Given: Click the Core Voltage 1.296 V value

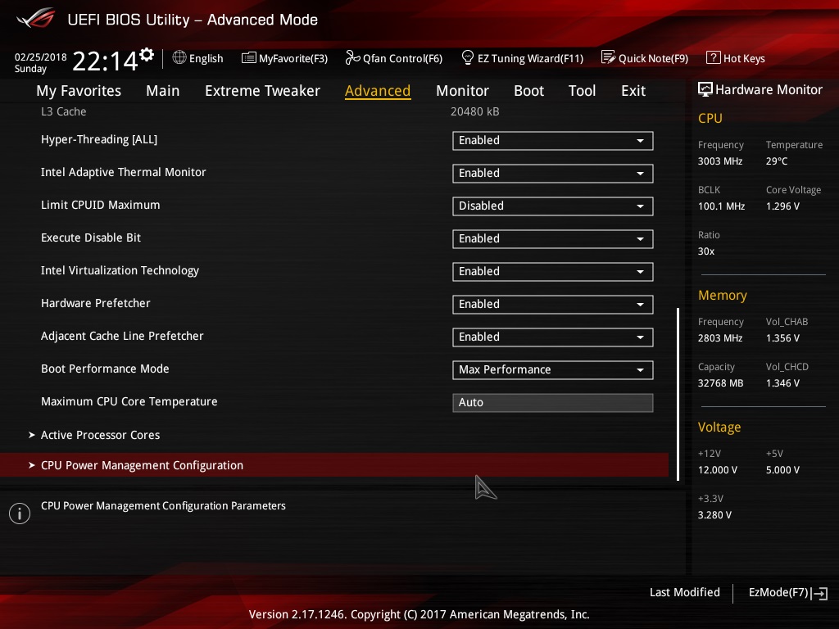Looking at the screenshot, I should [782, 206].
